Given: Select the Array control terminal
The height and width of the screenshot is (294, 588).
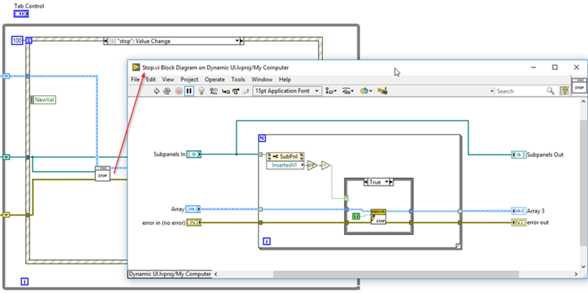Looking at the screenshot, I should pyautogui.click(x=193, y=209).
